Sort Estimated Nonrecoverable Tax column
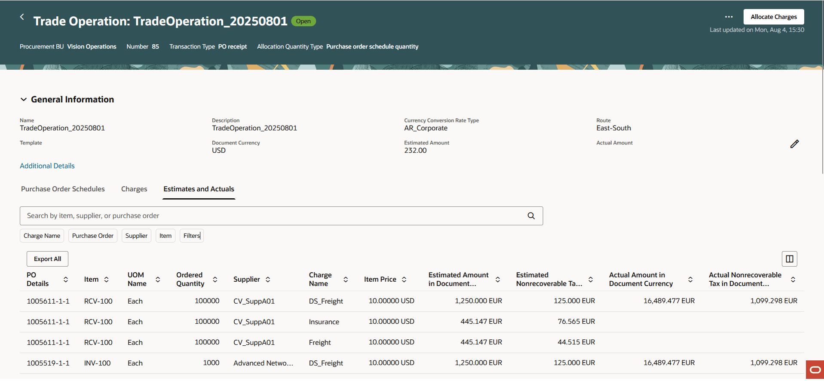 pos(591,280)
